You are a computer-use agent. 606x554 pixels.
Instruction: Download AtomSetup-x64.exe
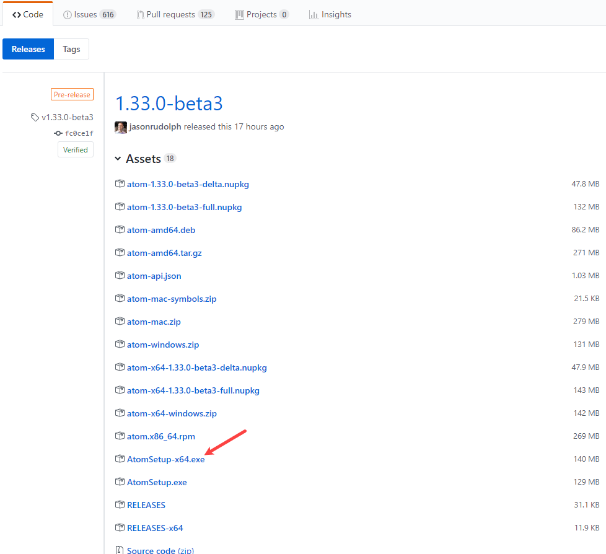click(x=166, y=459)
